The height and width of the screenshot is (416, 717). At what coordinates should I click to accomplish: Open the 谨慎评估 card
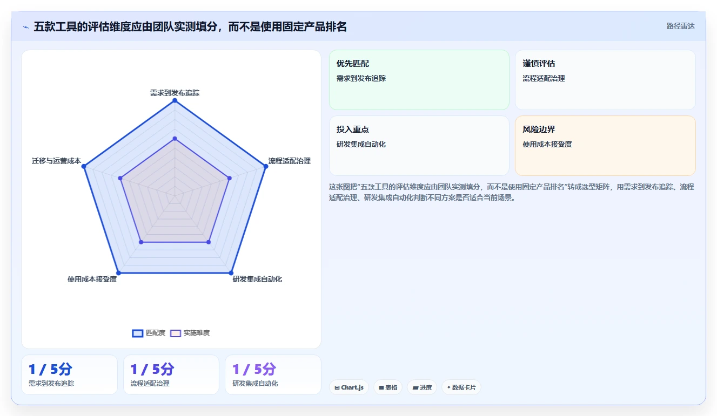pyautogui.click(x=605, y=80)
